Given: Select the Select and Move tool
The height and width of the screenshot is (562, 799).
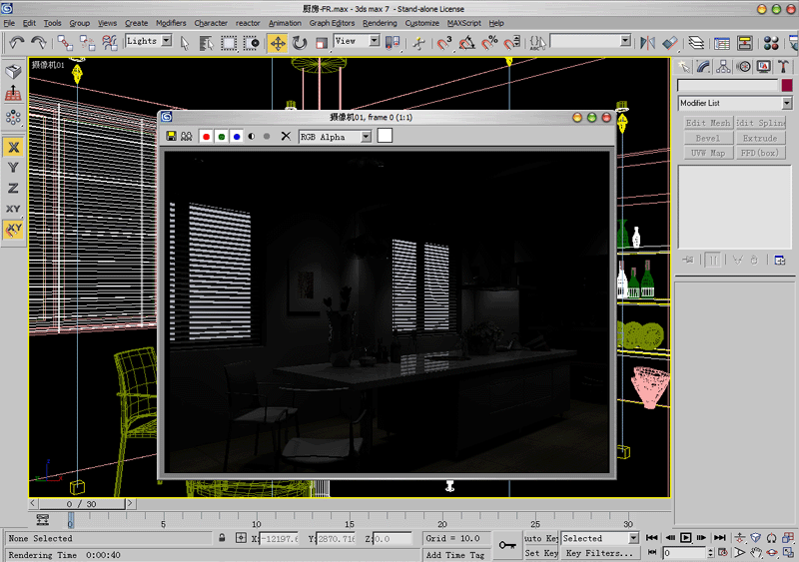Looking at the screenshot, I should [277, 43].
